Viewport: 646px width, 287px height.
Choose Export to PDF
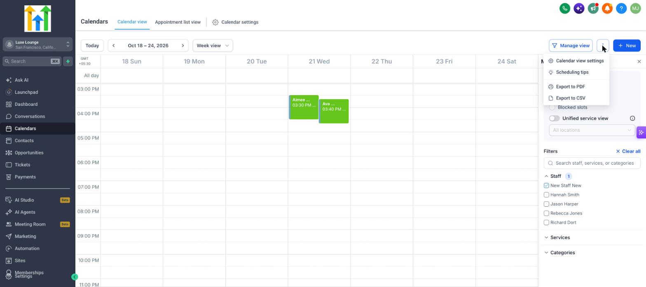(x=576, y=87)
